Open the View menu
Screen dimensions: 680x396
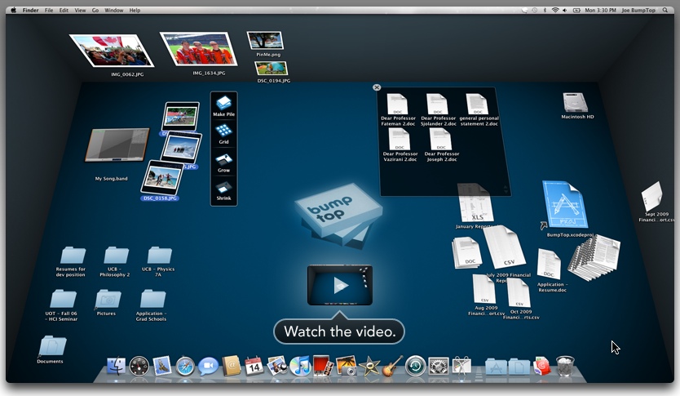(x=80, y=10)
